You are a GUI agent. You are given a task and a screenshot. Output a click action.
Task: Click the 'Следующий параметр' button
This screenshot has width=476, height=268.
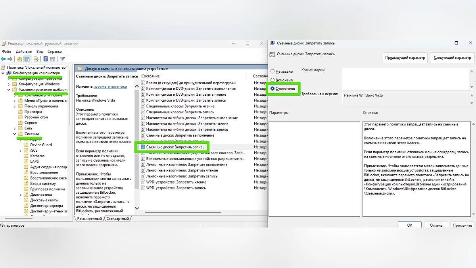(452, 58)
